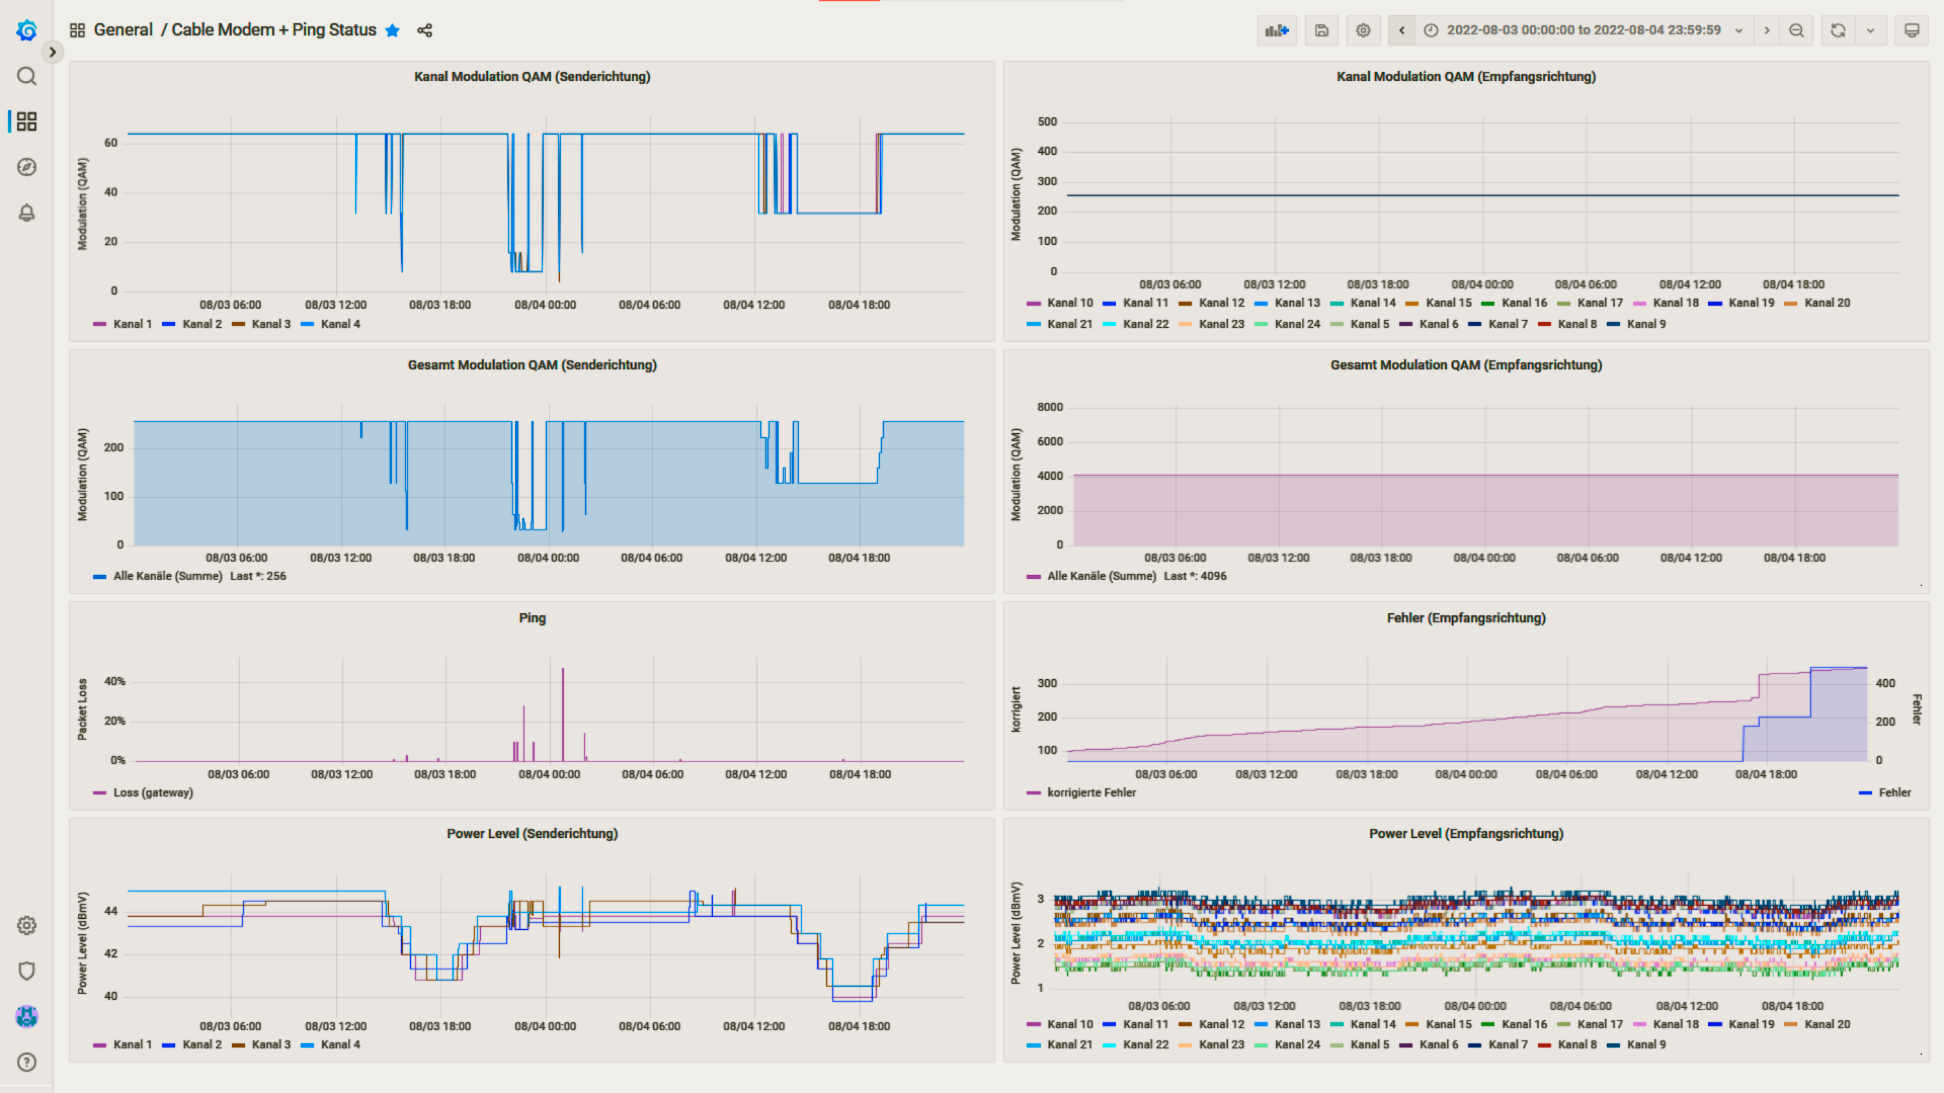Open the Explore compass icon
Image resolution: width=1944 pixels, height=1093 pixels.
(27, 166)
